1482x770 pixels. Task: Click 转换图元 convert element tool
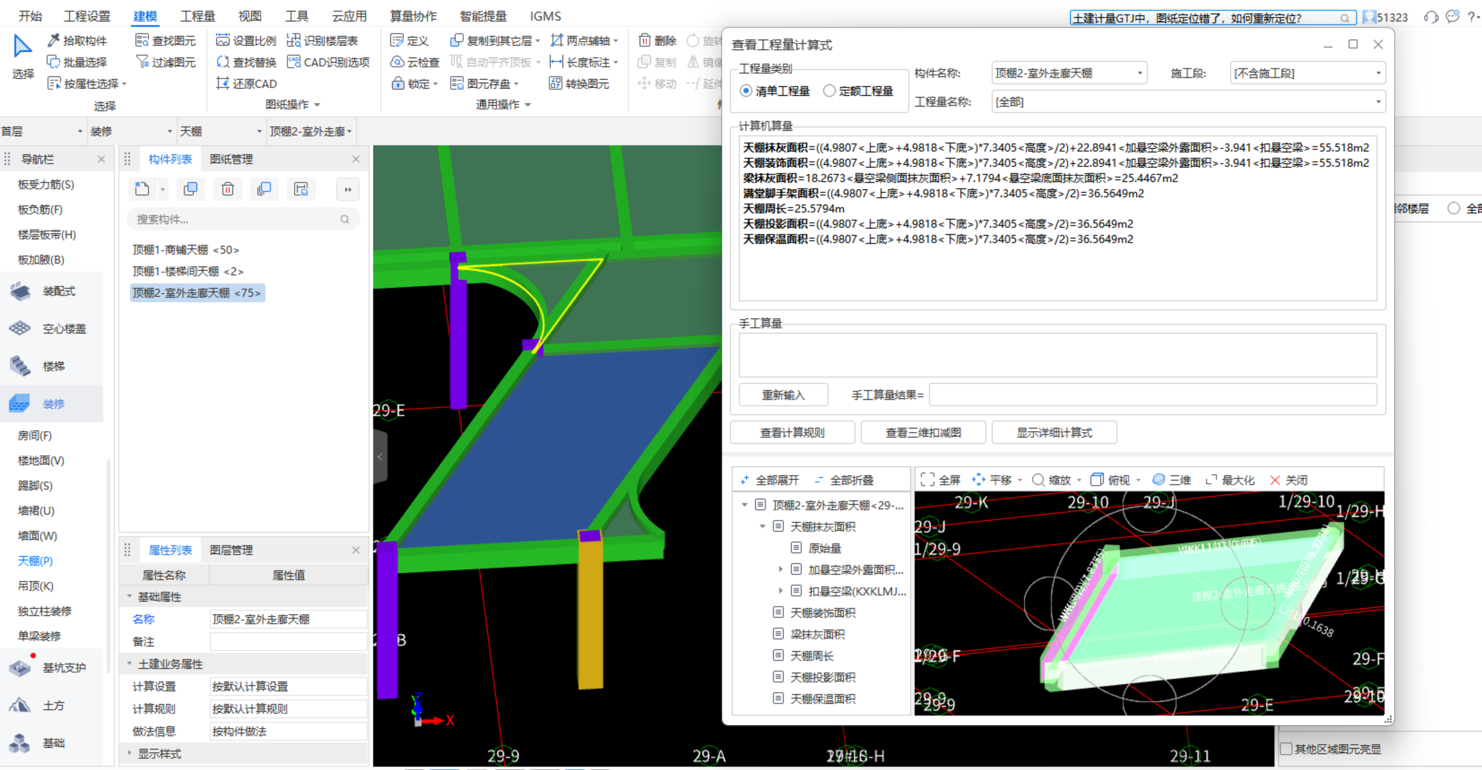(x=579, y=83)
